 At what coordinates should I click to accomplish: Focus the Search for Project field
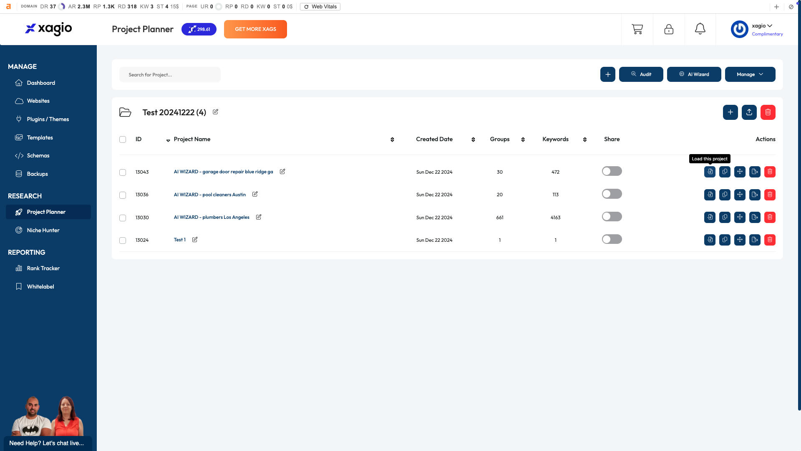click(x=170, y=75)
